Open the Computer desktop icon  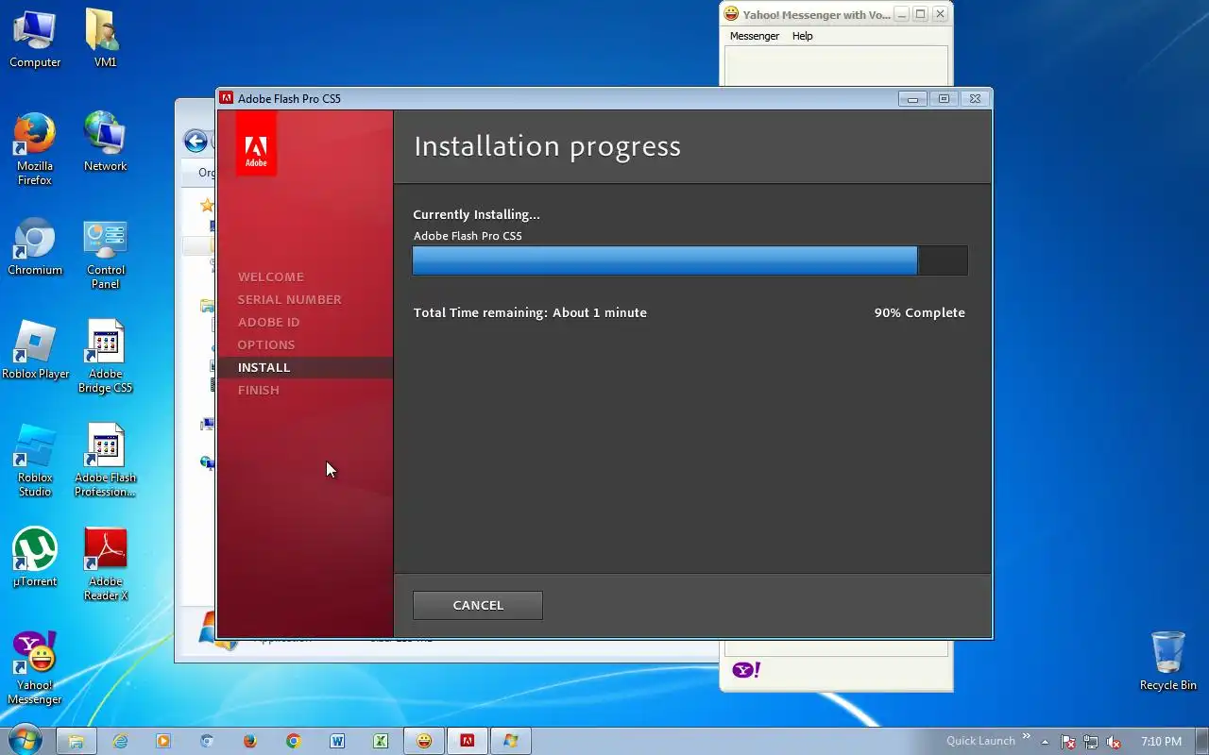tap(35, 40)
